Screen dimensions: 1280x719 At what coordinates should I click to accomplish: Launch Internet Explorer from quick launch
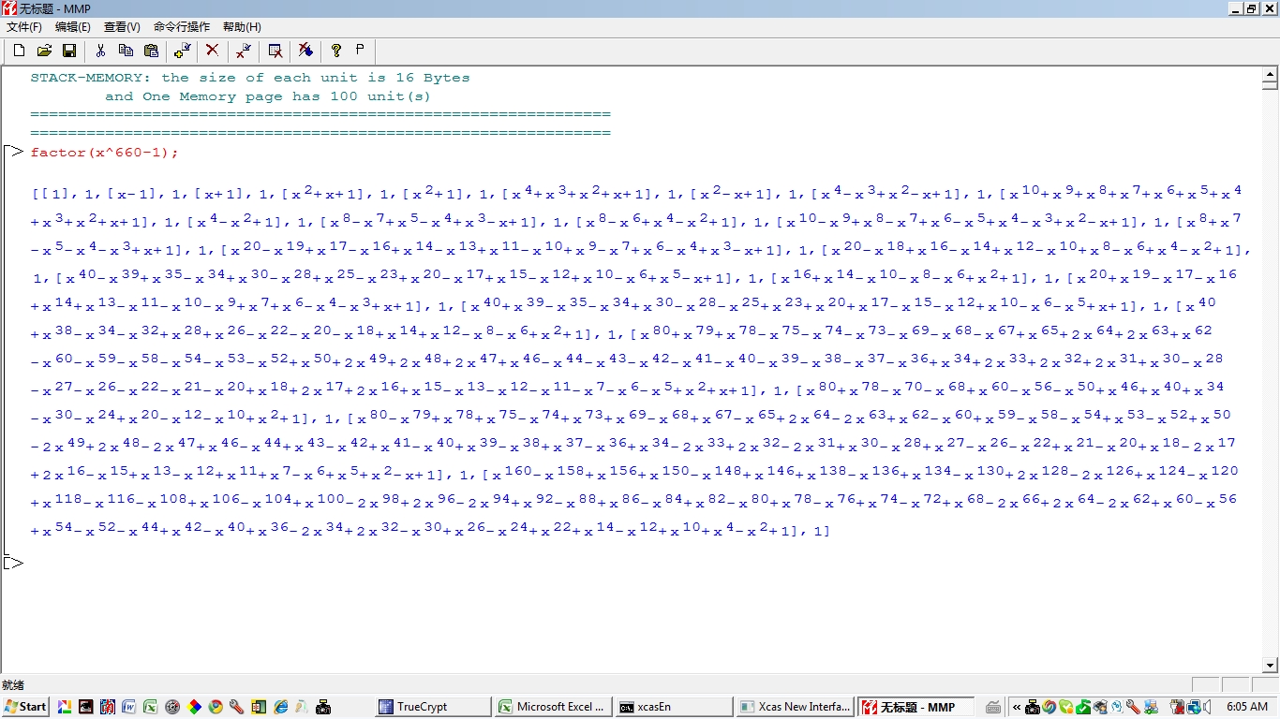[280, 707]
